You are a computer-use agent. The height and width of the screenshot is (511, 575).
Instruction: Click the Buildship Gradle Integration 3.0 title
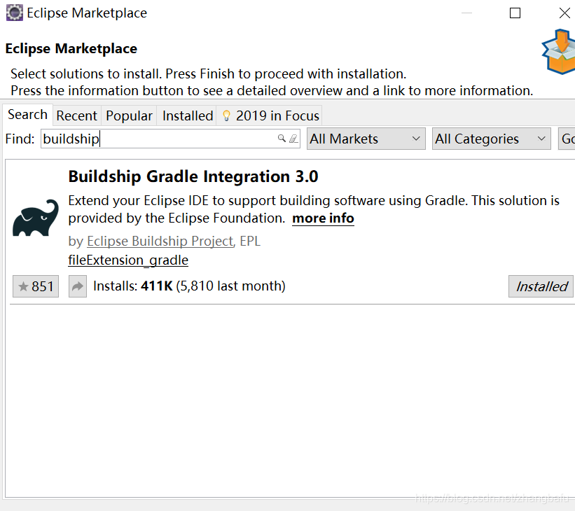(x=193, y=176)
